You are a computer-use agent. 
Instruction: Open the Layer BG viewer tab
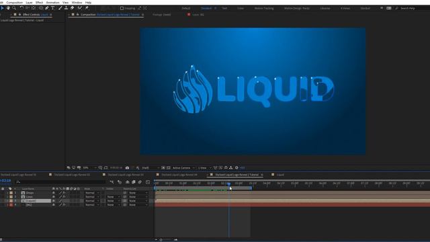pyautogui.click(x=198, y=15)
